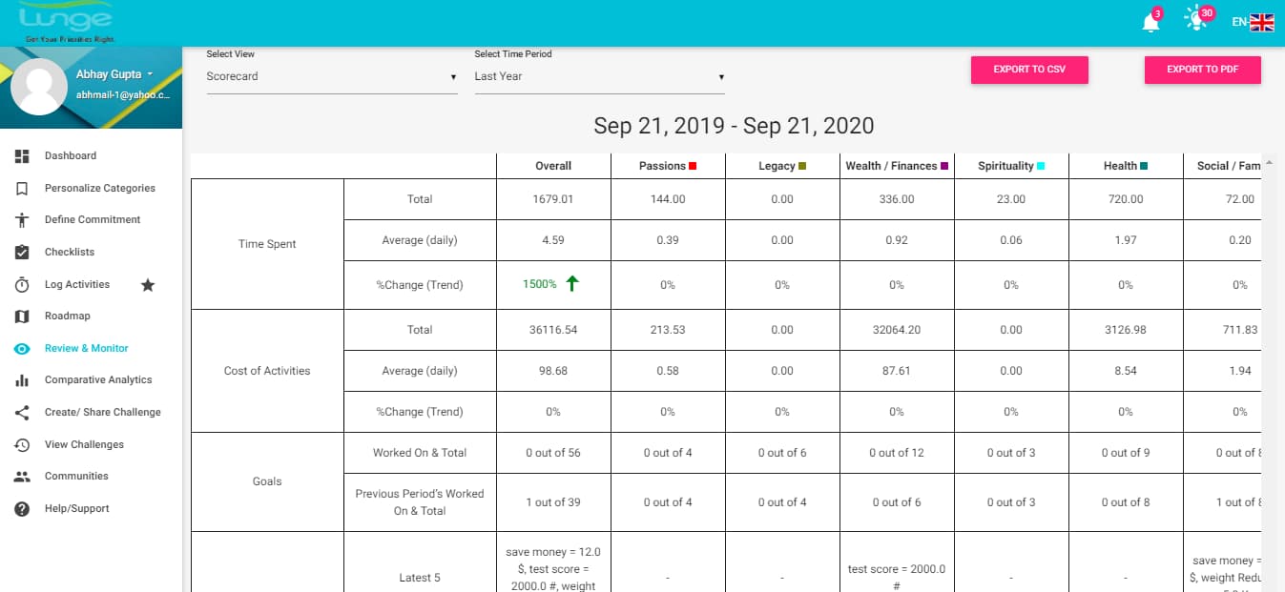This screenshot has width=1285, height=592.
Task: Click the Wealth / Finances purple square
Action: coord(944,166)
